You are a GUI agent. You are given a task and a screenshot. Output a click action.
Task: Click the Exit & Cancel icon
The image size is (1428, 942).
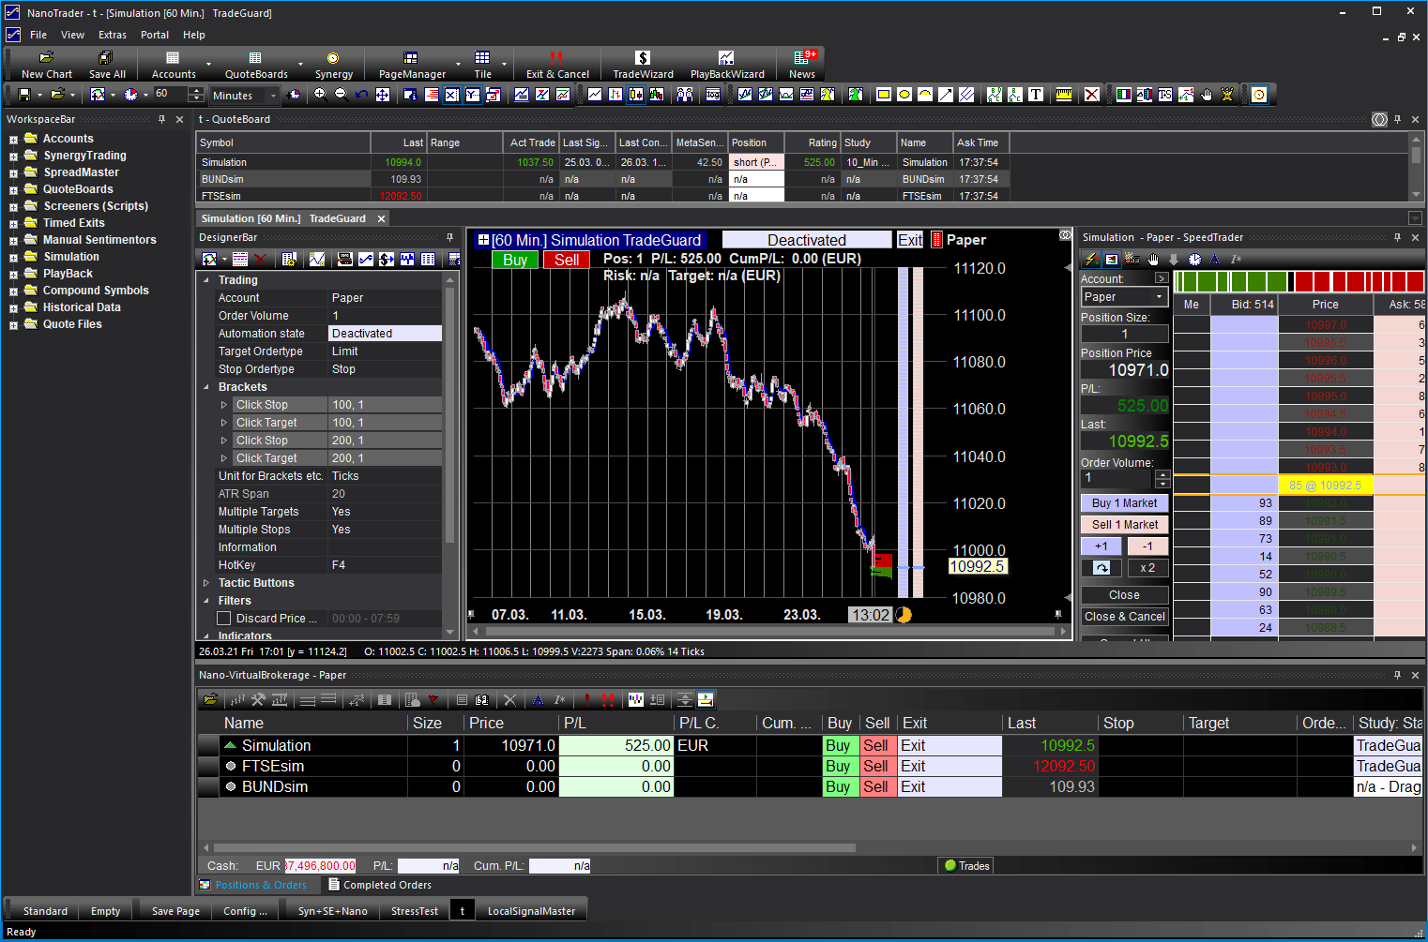tap(557, 64)
